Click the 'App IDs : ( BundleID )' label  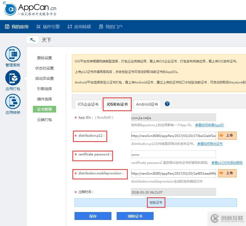(x=96, y=117)
